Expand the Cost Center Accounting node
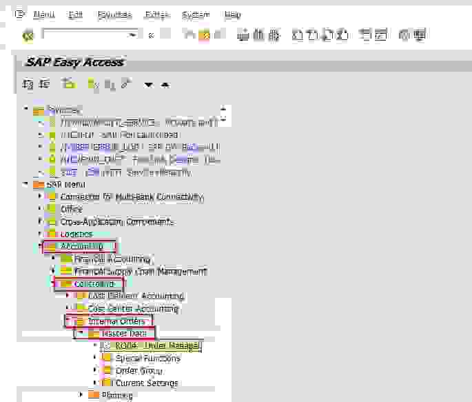This screenshot has width=472, height=402. point(68,308)
